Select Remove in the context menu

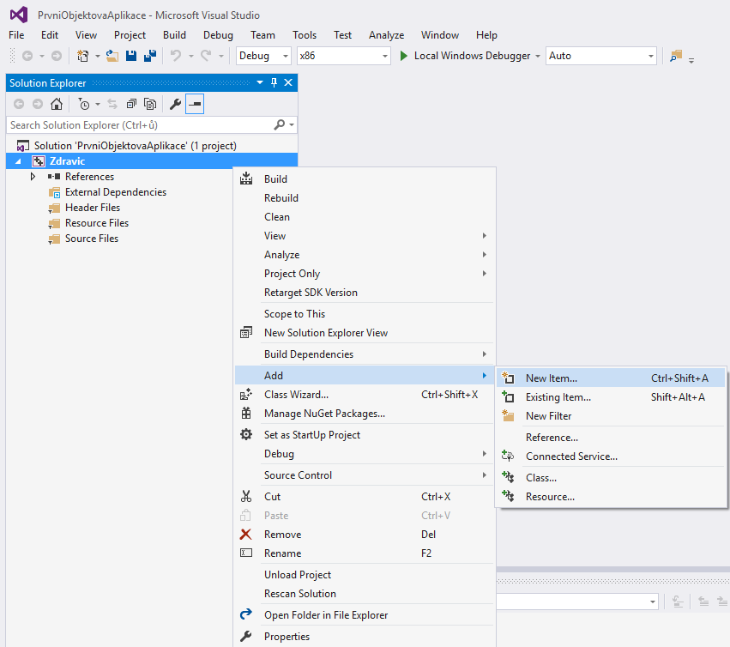pyautogui.click(x=365, y=535)
